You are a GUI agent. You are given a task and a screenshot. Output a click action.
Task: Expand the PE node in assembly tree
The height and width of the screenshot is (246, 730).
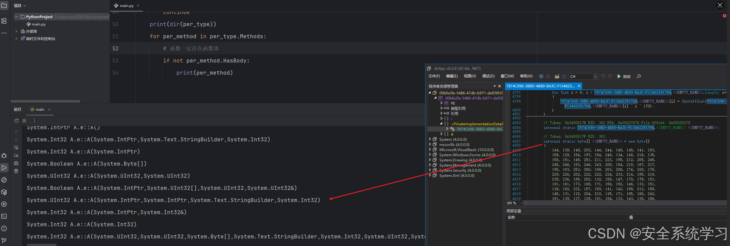442,103
